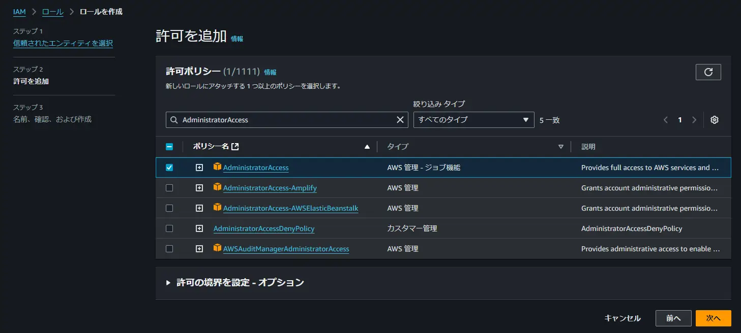Go to next results page arrow
The height and width of the screenshot is (333, 741).
click(x=694, y=120)
